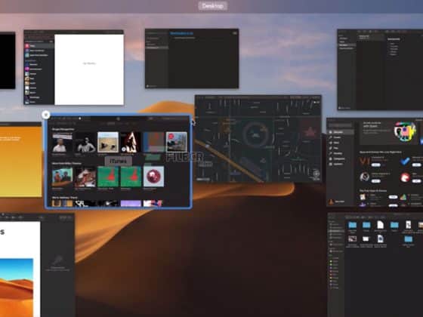Click the compass control in the Maps window
Image resolution: width=423 pixels, height=317 pixels.
coord(316,174)
